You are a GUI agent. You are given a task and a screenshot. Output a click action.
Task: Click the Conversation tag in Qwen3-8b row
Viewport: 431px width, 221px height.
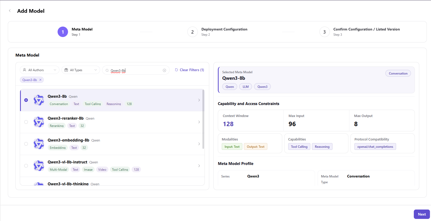pos(59,104)
